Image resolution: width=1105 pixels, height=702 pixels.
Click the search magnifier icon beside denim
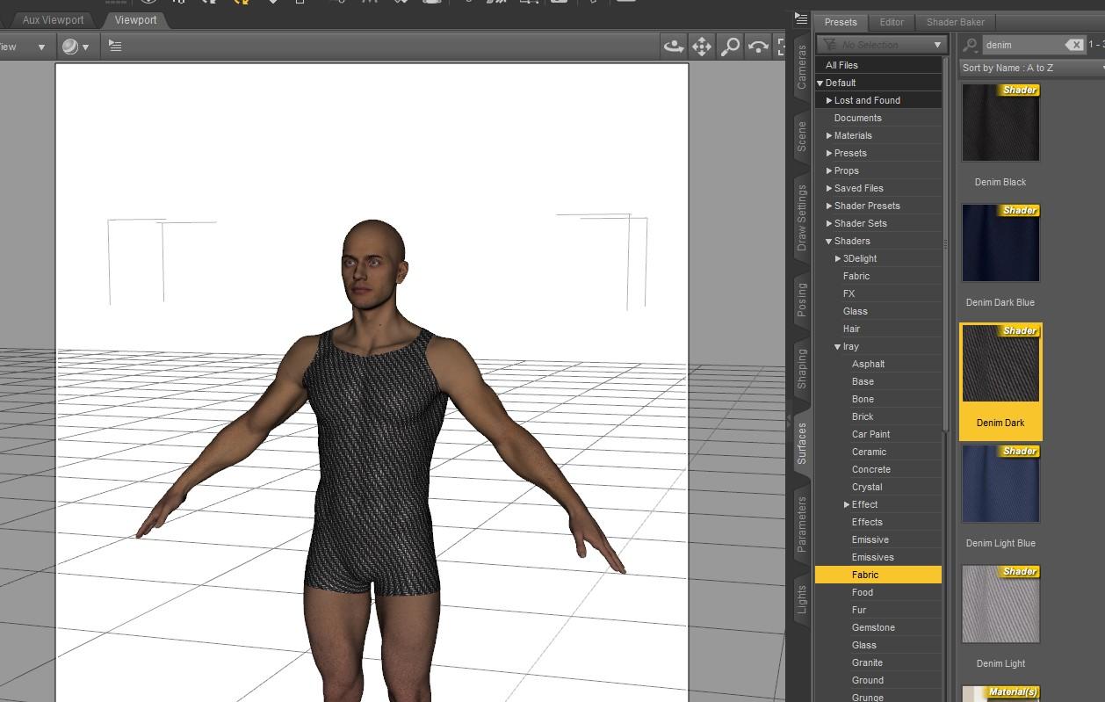pyautogui.click(x=971, y=45)
